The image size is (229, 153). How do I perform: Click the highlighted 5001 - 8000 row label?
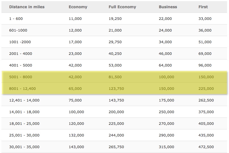[21, 77]
